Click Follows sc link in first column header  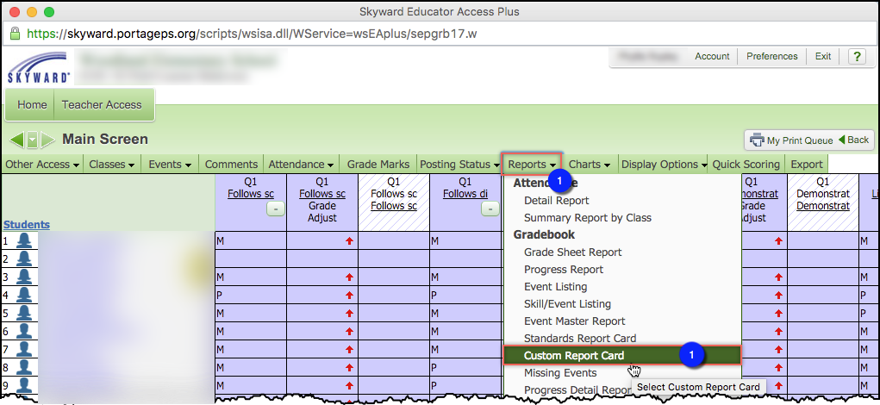point(250,194)
